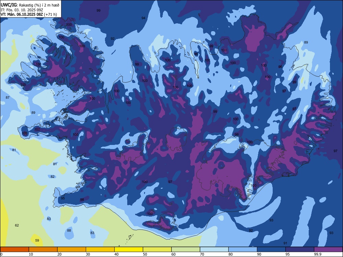Click the purple above-99.9 legend swatch

[x=328, y=249]
